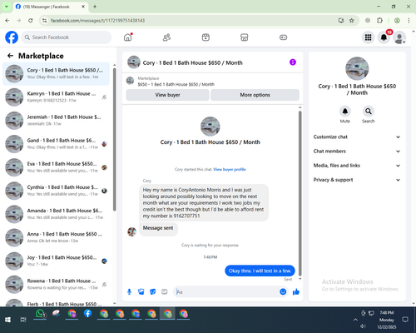The height and width of the screenshot is (333, 416).
Task: Open tab search dropdown arrow
Action: coord(6,7)
